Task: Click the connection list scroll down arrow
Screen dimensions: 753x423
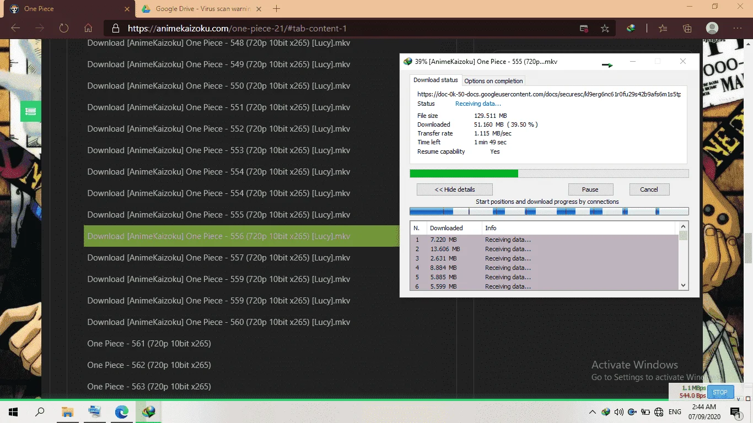Action: pos(684,285)
